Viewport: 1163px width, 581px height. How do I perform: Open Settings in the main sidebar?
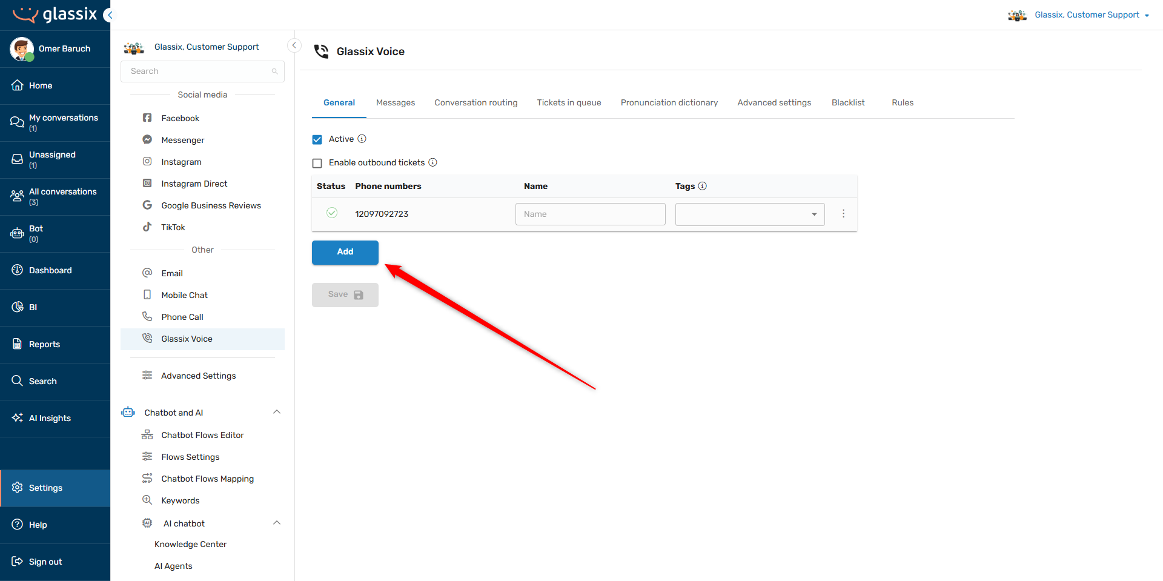pyautogui.click(x=55, y=488)
